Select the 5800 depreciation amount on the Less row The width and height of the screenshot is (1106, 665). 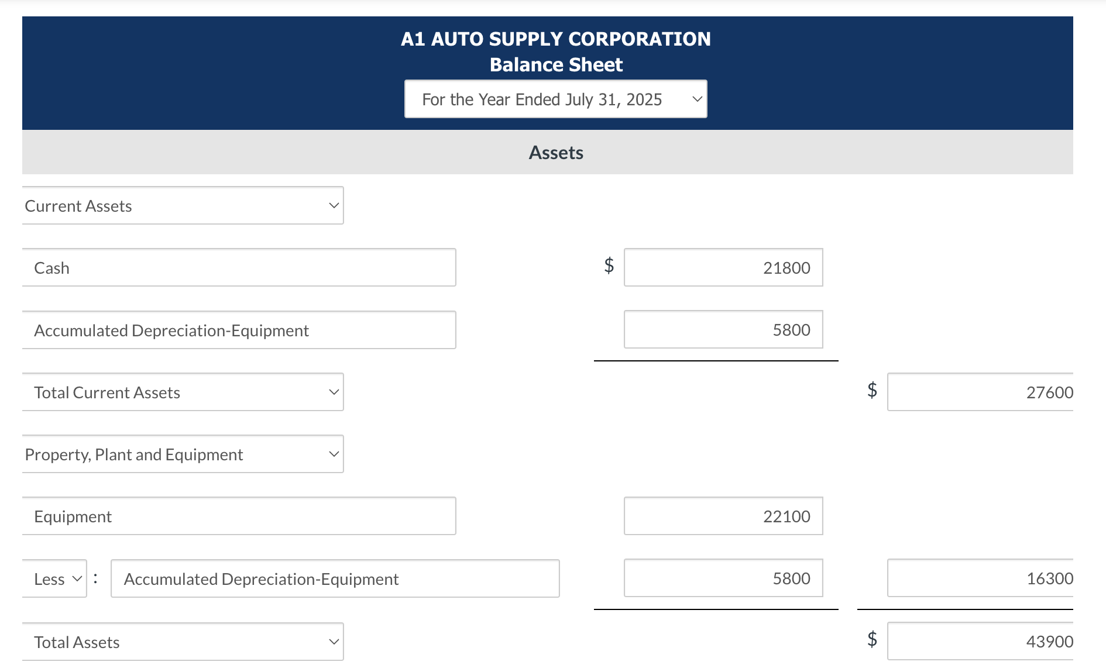(x=723, y=578)
